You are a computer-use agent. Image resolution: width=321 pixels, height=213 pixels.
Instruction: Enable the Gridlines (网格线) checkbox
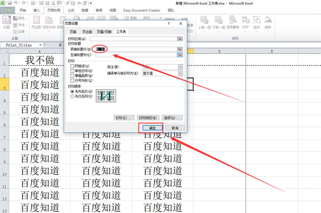tap(72, 66)
